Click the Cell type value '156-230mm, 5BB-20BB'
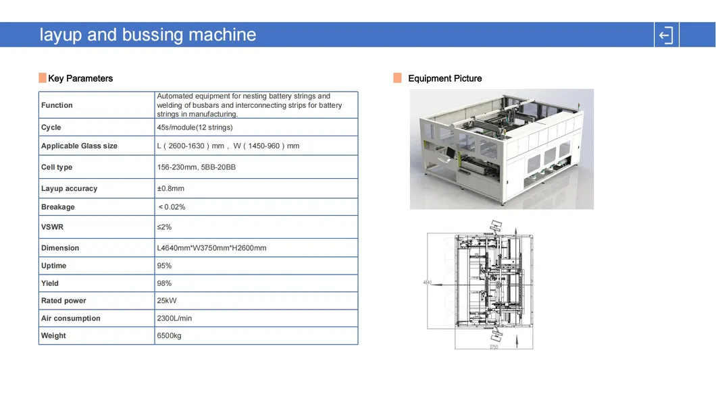Image resolution: width=716 pixels, height=402 pixels. click(x=196, y=167)
